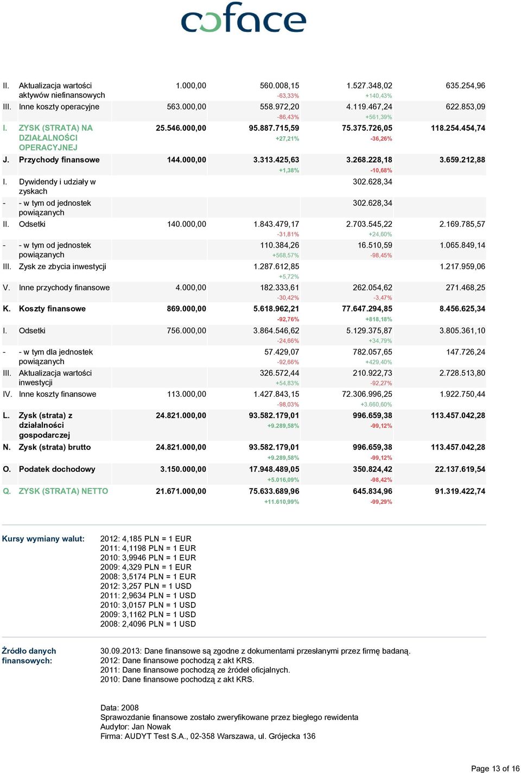521x773 pixels.
Task: Select the value 560.008,15
Action: pyautogui.click(x=279, y=86)
